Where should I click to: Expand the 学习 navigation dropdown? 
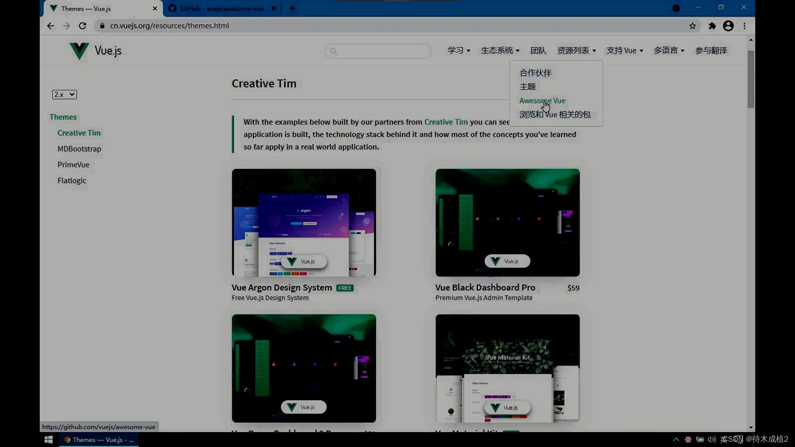[x=459, y=50]
